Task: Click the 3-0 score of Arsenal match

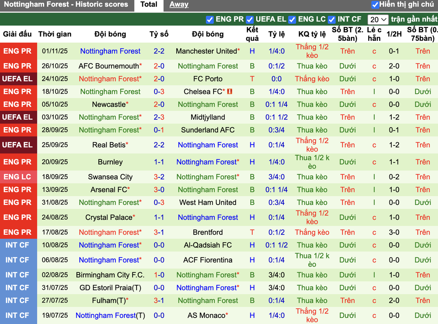Action: (x=159, y=190)
